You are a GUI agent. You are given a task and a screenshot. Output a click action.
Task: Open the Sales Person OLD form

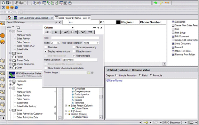pos(26,46)
